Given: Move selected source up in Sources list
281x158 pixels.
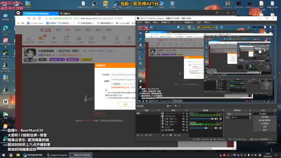Looking at the screenshot, I should 175,135.
